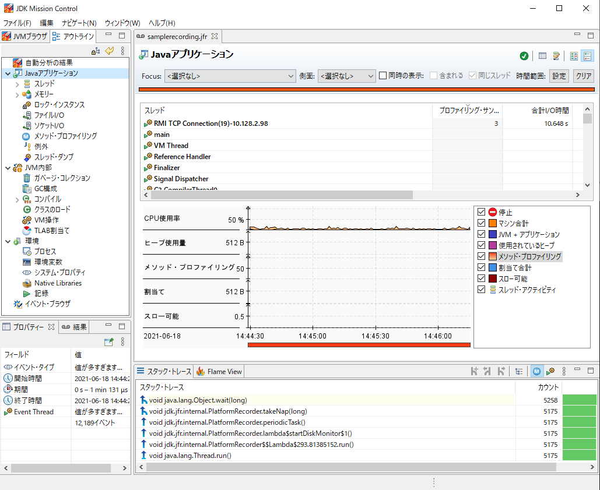Switch to Flame View tab
The image size is (600, 490).
point(220,372)
